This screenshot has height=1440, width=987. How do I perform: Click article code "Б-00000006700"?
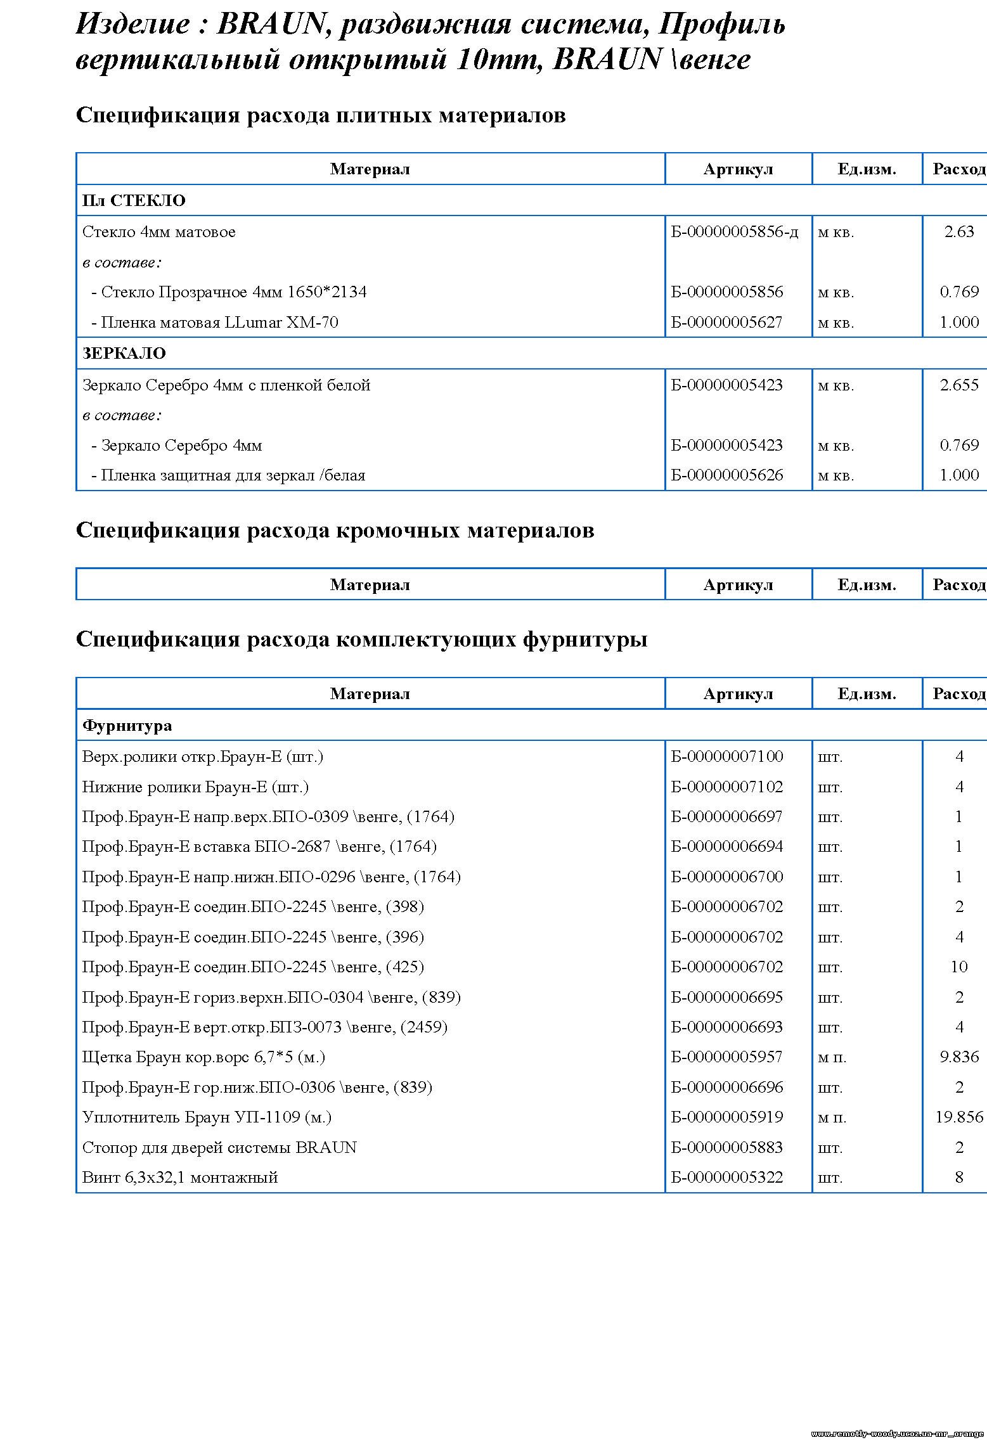[727, 877]
